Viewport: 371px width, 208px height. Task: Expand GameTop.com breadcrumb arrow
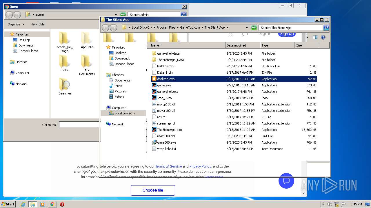click(x=202, y=28)
